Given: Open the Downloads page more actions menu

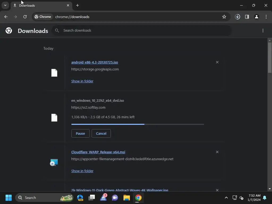Looking at the screenshot, I should [263, 31].
